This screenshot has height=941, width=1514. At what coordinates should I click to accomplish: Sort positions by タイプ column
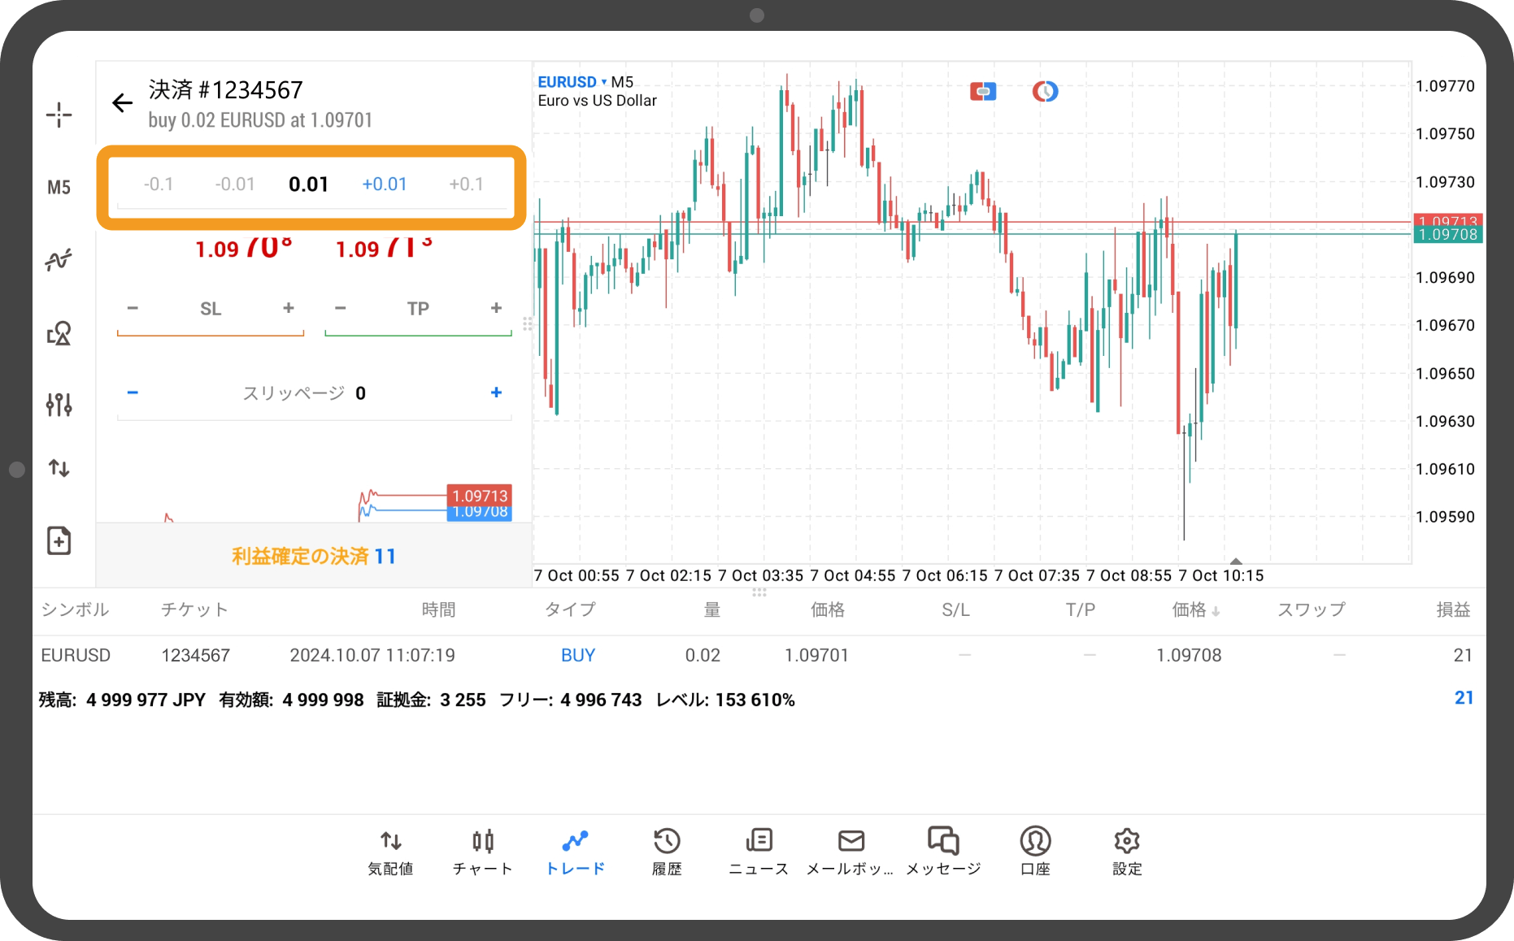coord(570,609)
